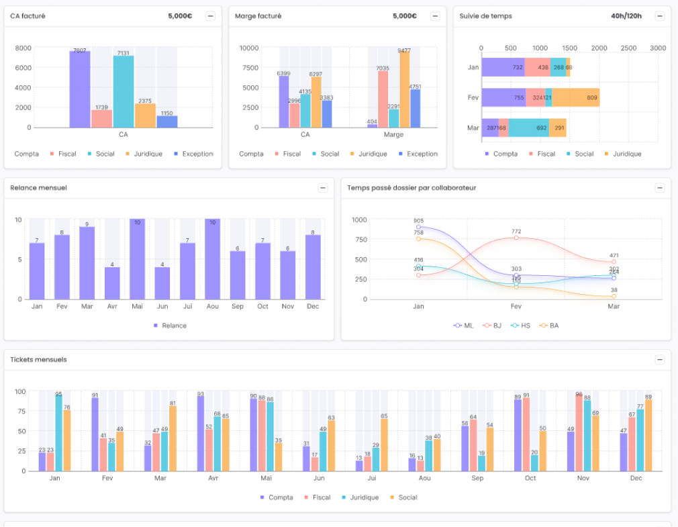678x527 pixels.
Task: Select the 9477 Juridique bar under Marge
Action: pyautogui.click(x=405, y=89)
